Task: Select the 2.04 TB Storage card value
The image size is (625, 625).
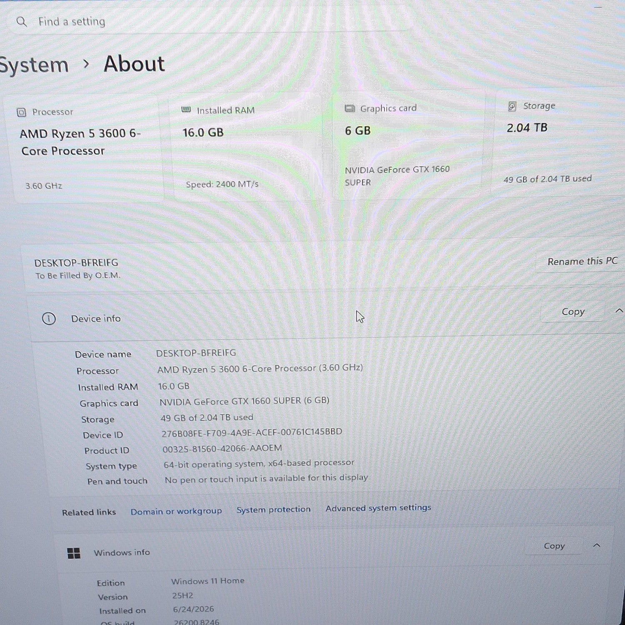Action: point(527,127)
